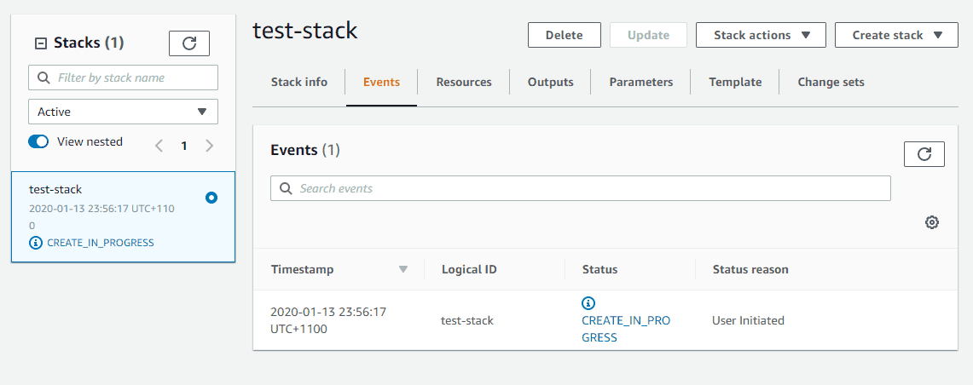
Task: Open events table settings gear
Action: pos(931,222)
